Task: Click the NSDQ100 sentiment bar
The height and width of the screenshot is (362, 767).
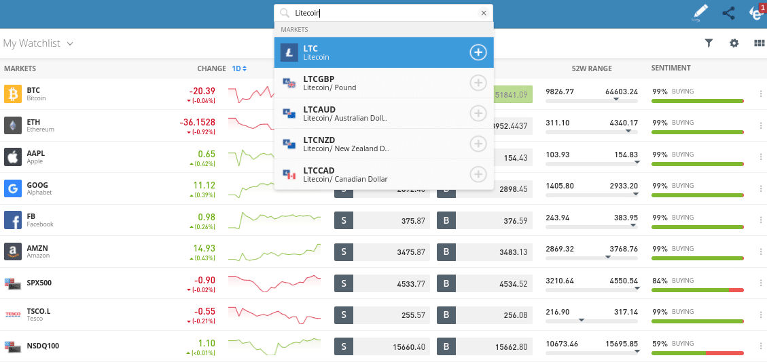Action: (698, 353)
